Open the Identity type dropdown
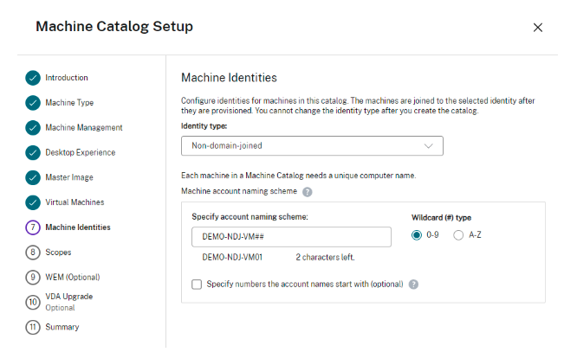 pyautogui.click(x=312, y=146)
